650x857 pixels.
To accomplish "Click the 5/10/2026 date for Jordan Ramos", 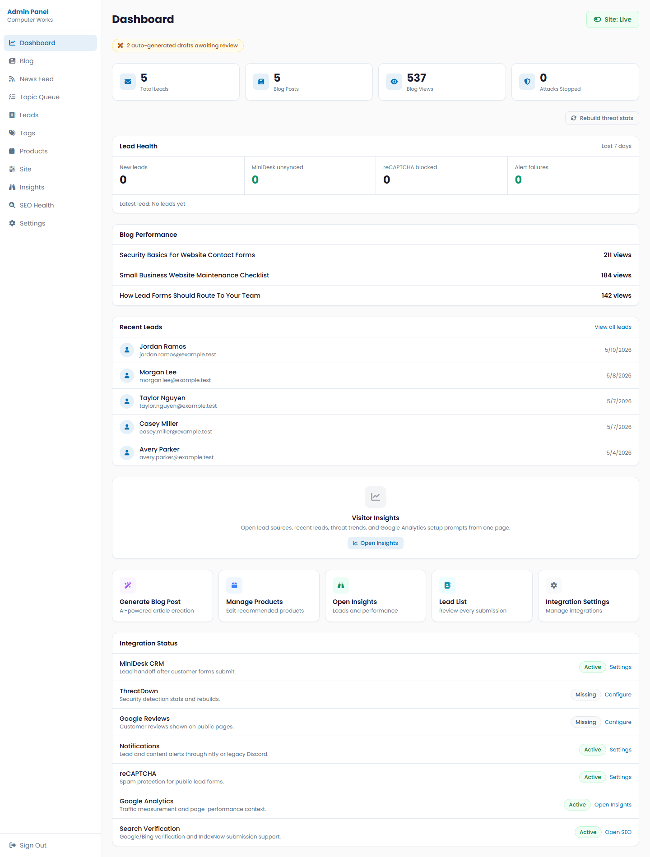I will pyautogui.click(x=618, y=350).
